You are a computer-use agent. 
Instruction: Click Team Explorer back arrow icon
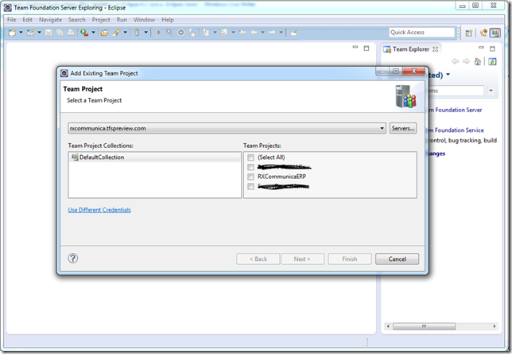(x=456, y=61)
